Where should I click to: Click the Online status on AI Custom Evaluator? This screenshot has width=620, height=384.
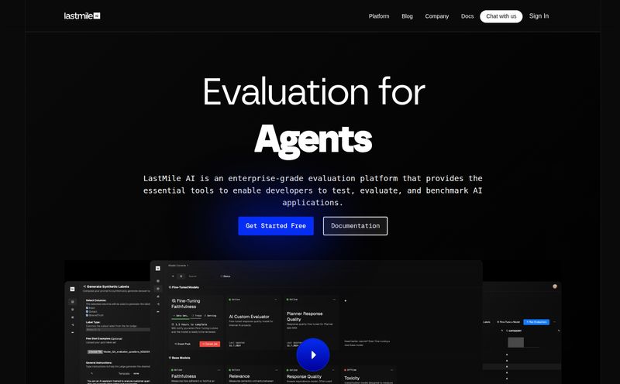[x=235, y=300]
